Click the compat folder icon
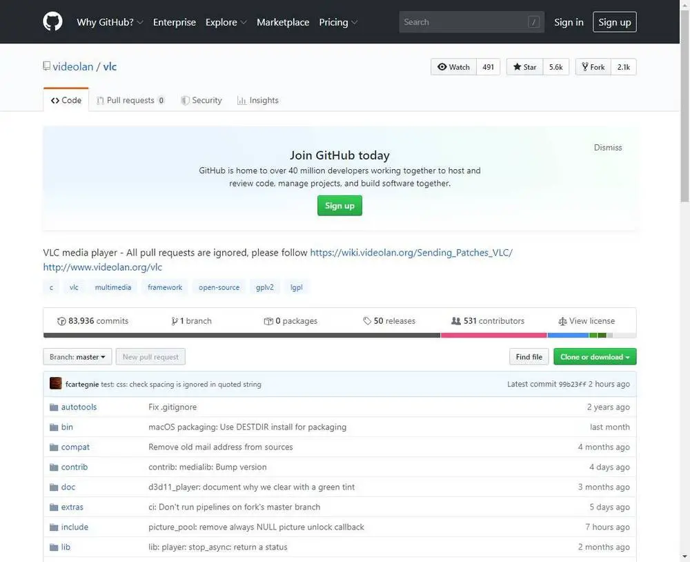Viewport: 690px width, 562px height. 54,447
